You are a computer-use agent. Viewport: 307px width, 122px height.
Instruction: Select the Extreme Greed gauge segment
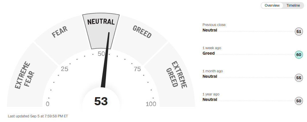click(x=177, y=75)
